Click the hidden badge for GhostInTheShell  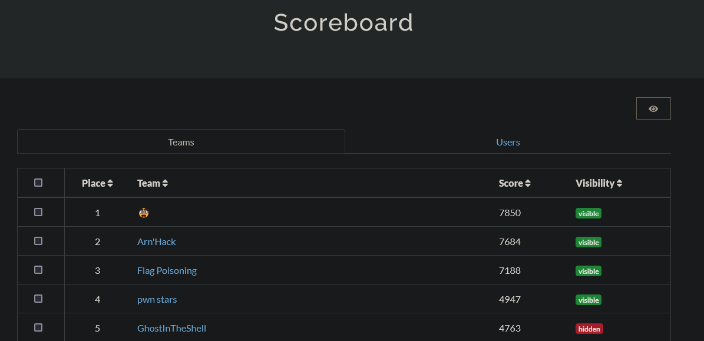[589, 329]
